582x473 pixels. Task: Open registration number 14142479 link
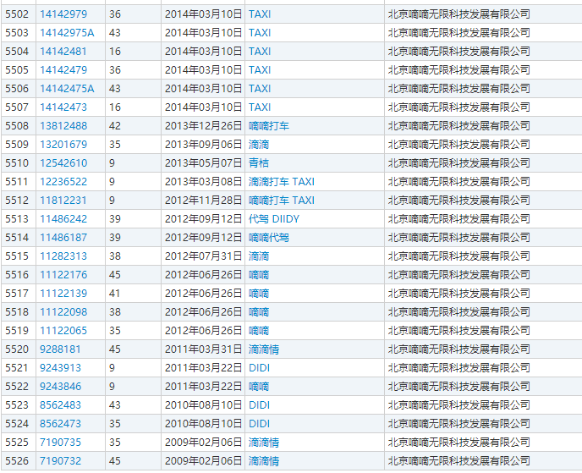[63, 69]
